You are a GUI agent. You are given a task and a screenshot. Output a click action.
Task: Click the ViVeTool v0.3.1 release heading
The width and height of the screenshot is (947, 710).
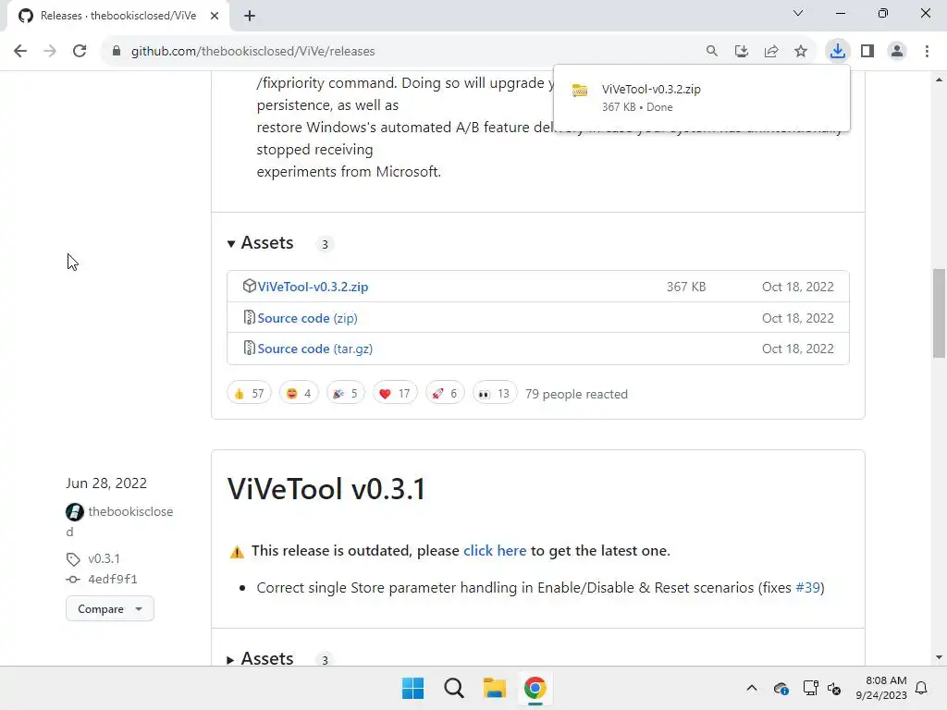(x=326, y=489)
